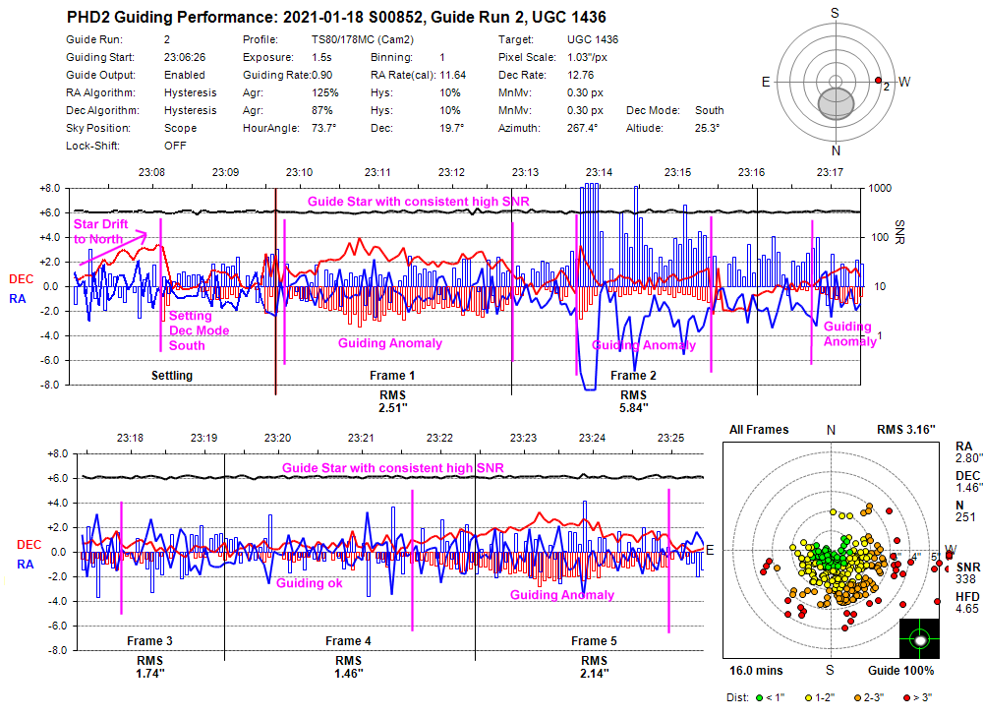Click the 'Frame 4' segment label
This screenshot has height=717, width=983.
point(348,640)
